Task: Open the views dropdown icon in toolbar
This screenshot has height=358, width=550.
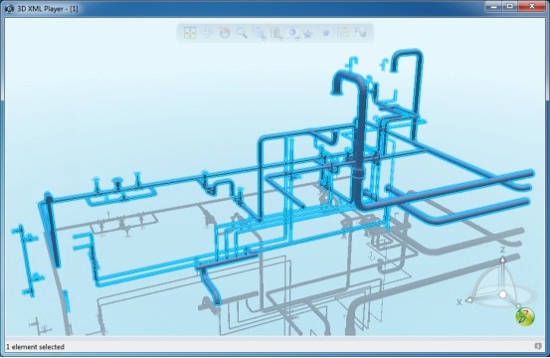Action: tap(260, 33)
